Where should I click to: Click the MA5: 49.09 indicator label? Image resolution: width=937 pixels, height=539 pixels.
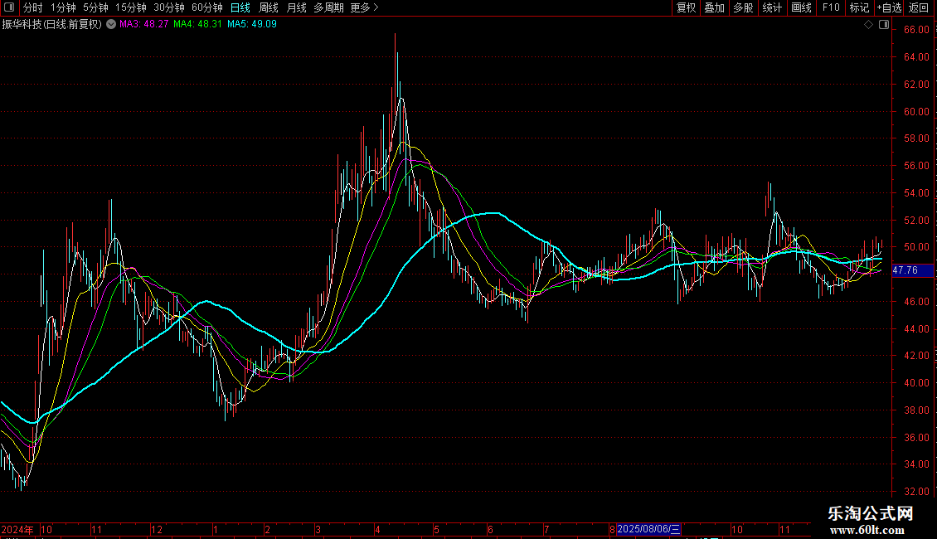pos(252,24)
